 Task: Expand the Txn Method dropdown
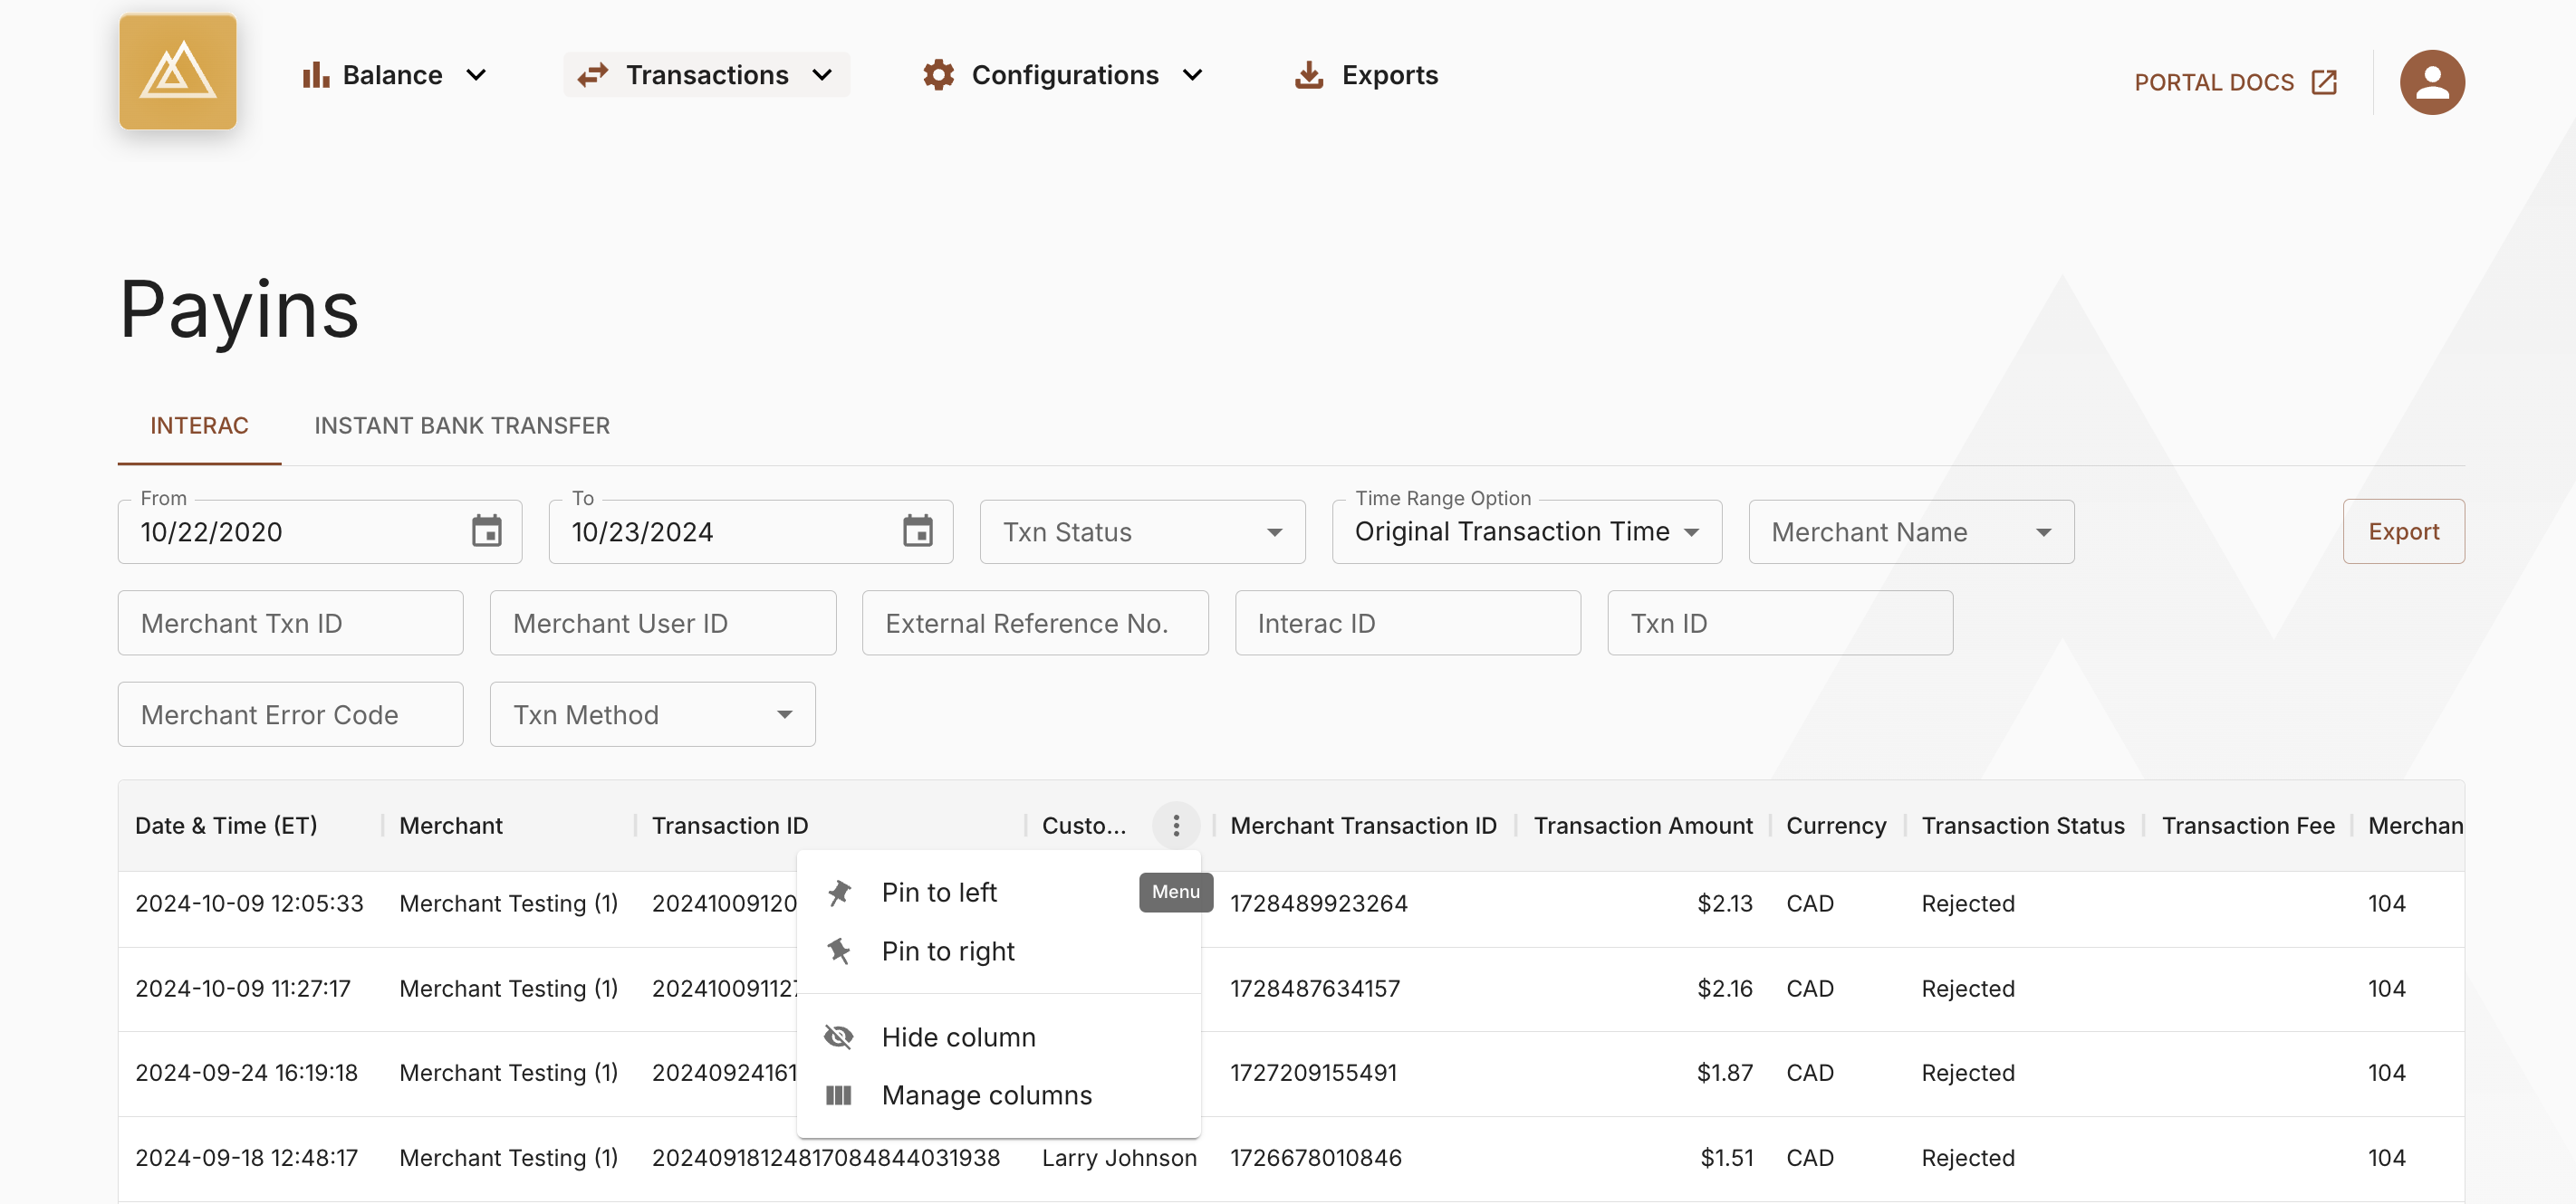pos(652,714)
